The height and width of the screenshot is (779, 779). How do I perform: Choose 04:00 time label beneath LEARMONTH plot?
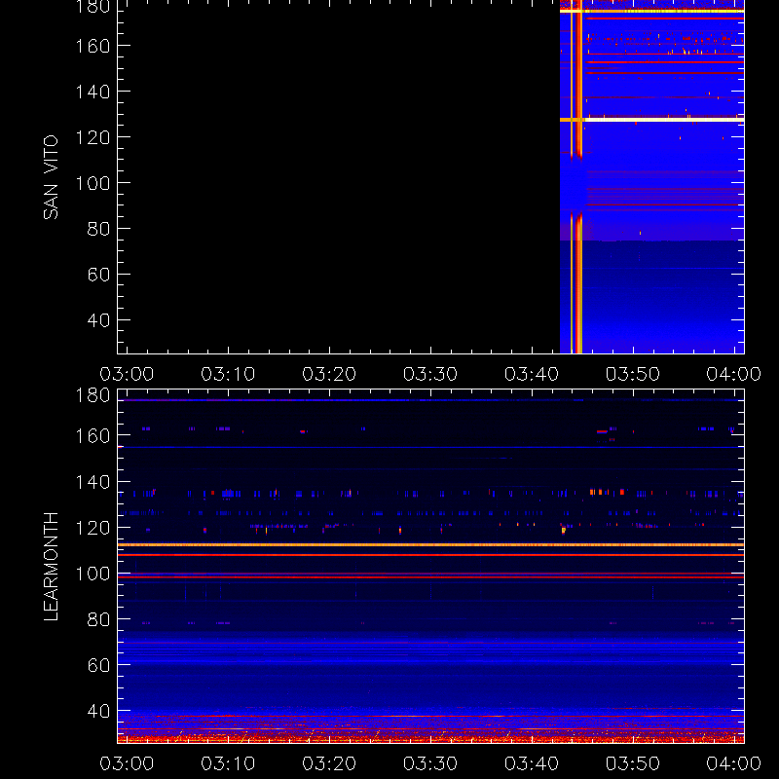coord(734,763)
